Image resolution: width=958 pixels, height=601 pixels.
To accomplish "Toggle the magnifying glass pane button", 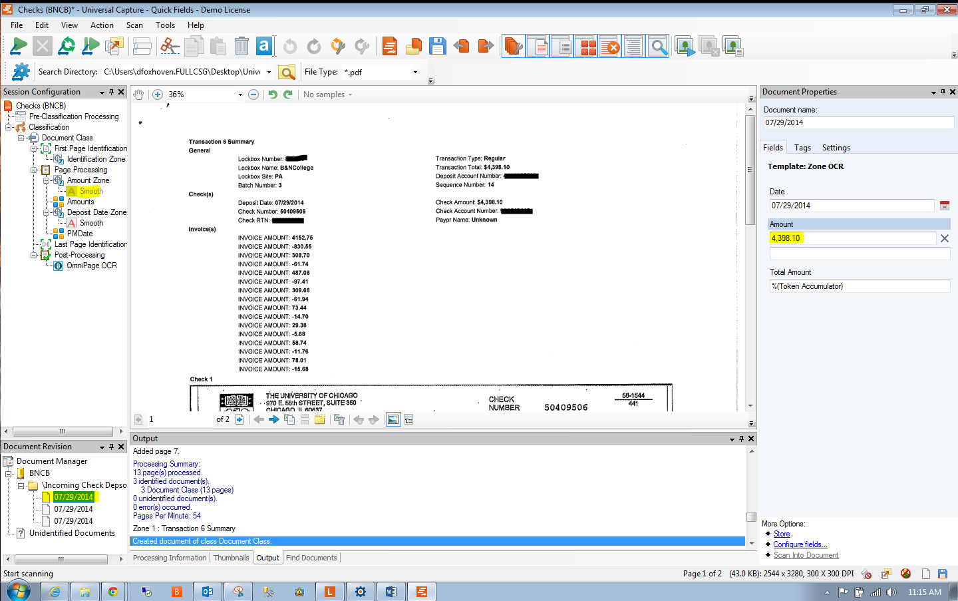I will click(x=657, y=46).
